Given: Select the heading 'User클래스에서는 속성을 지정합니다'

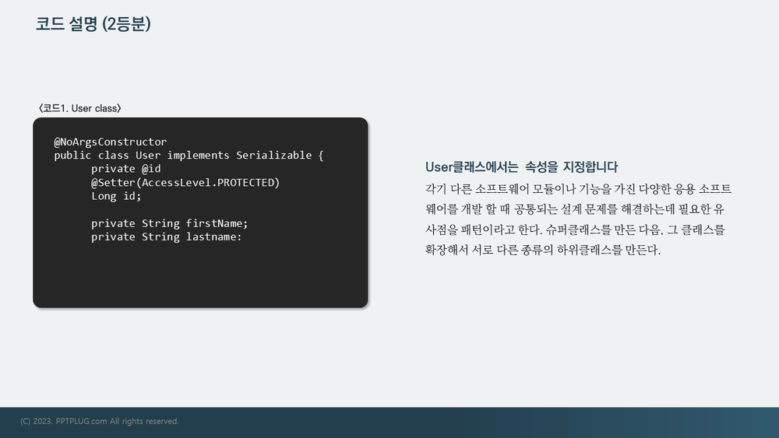Looking at the screenshot, I should [x=521, y=167].
